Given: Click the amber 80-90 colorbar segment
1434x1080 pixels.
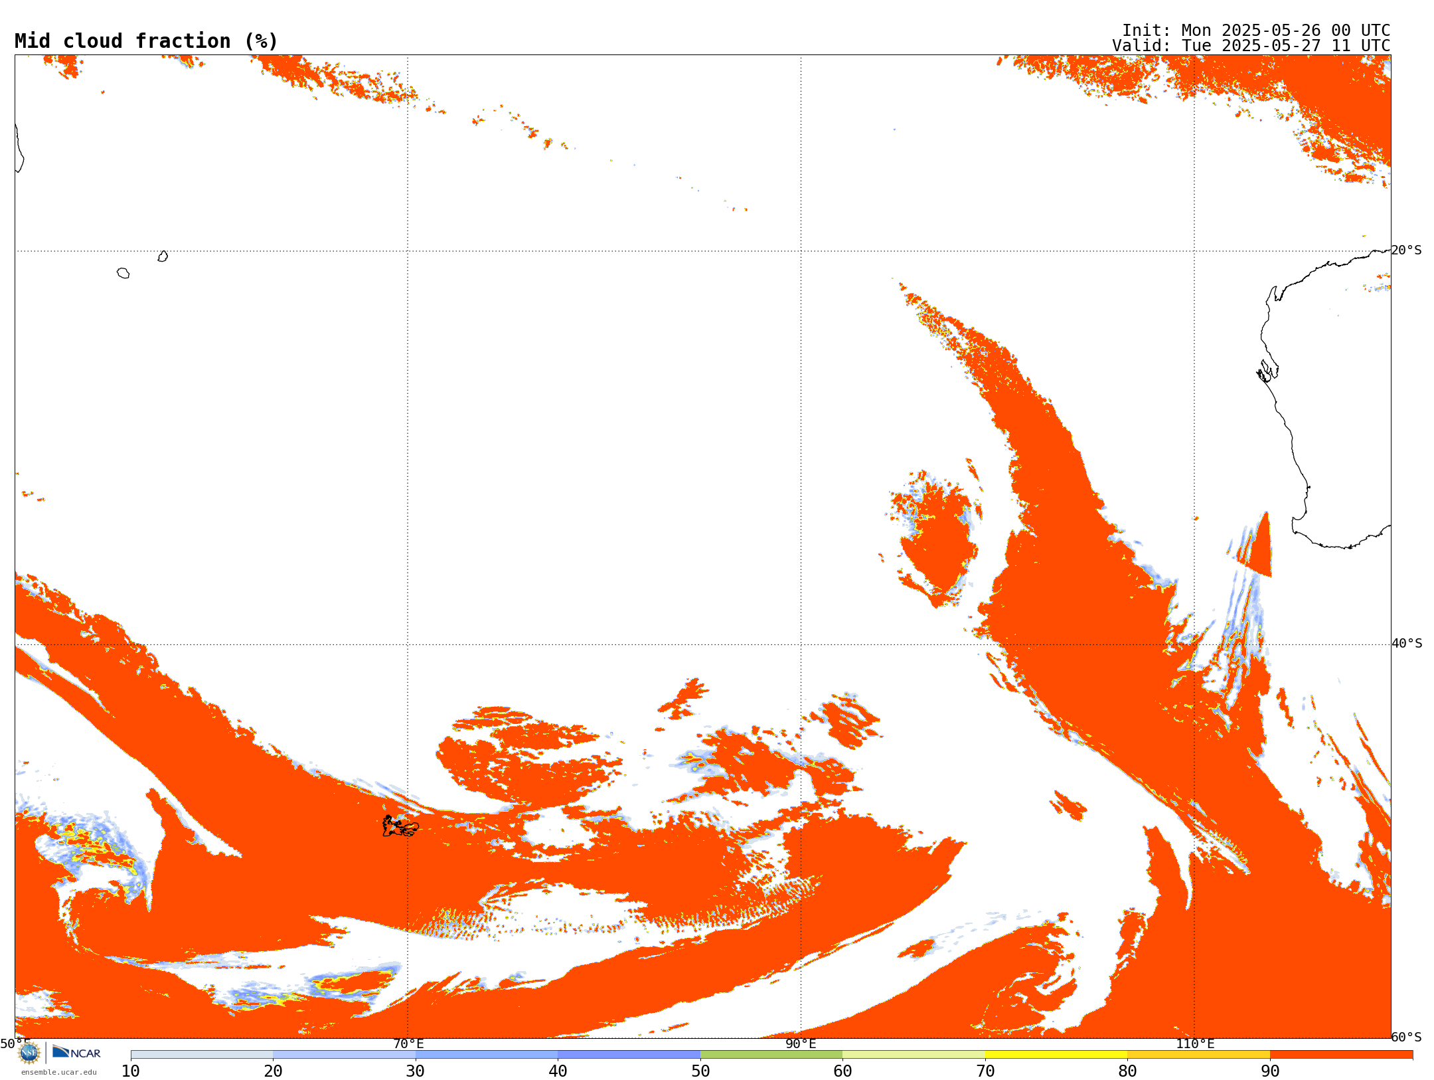Looking at the screenshot, I should pyautogui.click(x=1199, y=1055).
